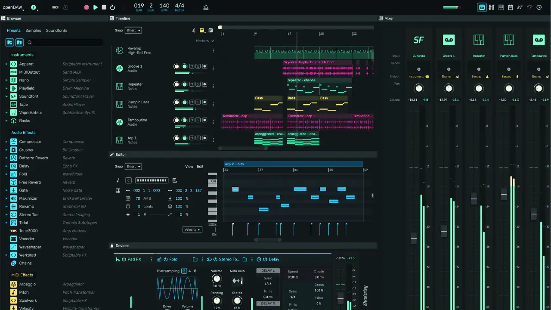Image resolution: width=551 pixels, height=310 pixels.
Task: Expand the Playfield instrument entry
Action: pos(6,88)
